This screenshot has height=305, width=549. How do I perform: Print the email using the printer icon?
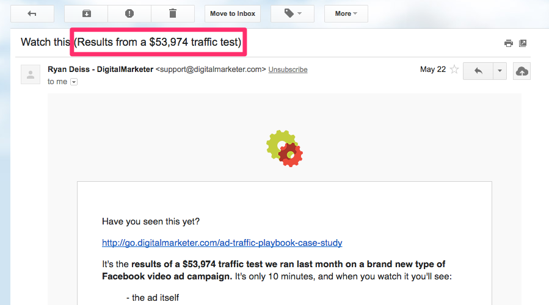[508, 43]
